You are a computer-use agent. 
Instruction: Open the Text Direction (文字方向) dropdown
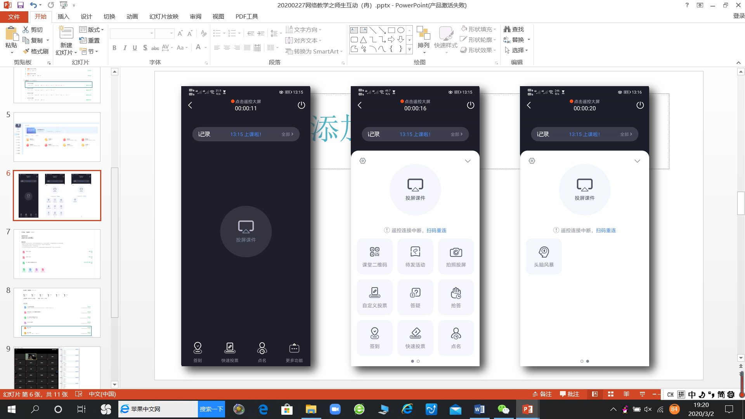[303, 29]
